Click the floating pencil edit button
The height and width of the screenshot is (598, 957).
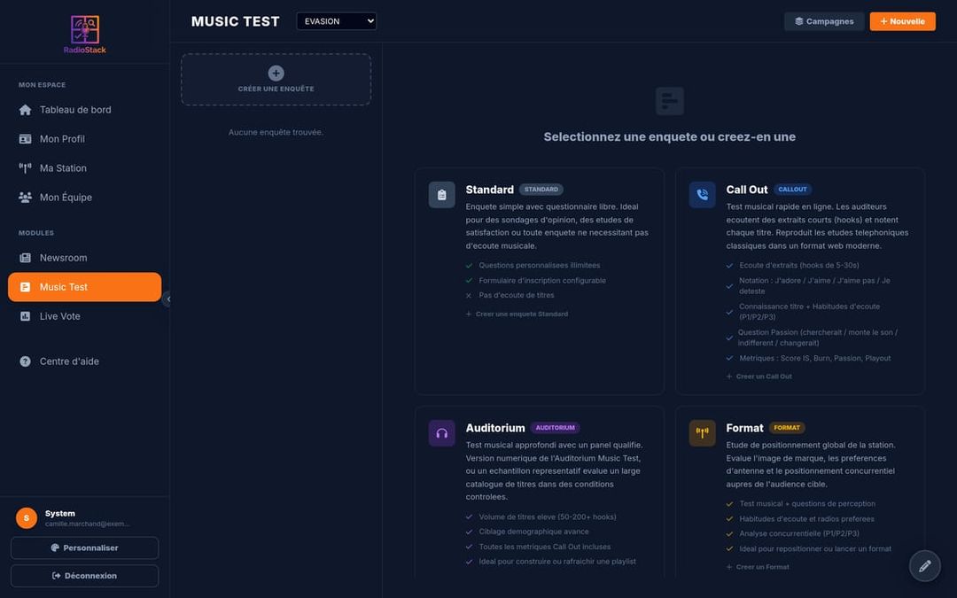pyautogui.click(x=924, y=565)
